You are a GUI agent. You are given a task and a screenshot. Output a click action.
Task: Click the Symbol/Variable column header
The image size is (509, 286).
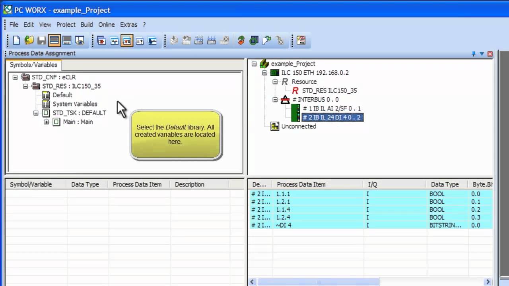tap(36, 184)
